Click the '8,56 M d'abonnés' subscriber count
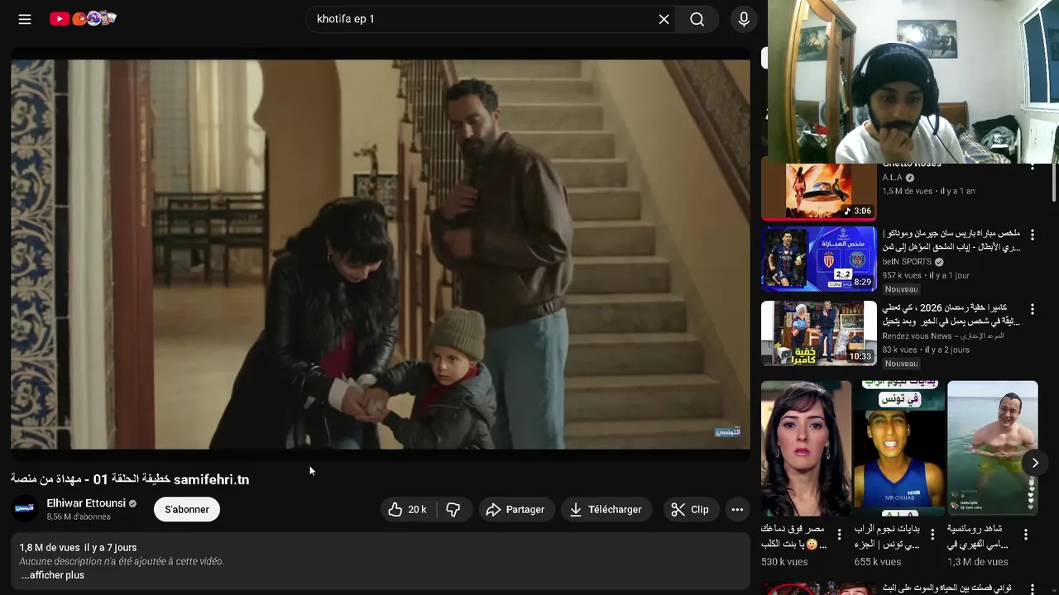The image size is (1059, 595). 79,516
